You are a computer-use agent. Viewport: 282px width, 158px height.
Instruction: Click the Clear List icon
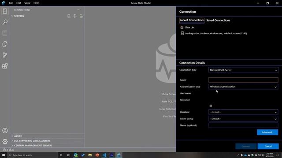tap(182, 27)
